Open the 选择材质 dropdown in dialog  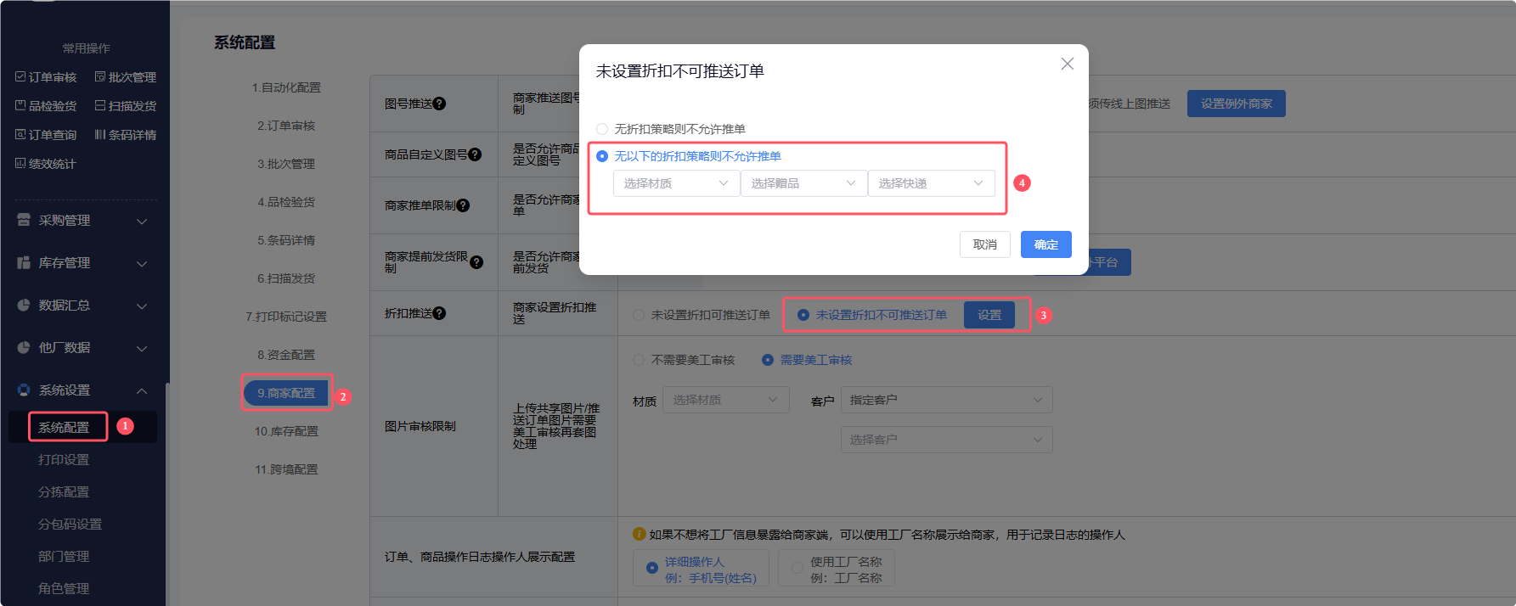click(676, 183)
